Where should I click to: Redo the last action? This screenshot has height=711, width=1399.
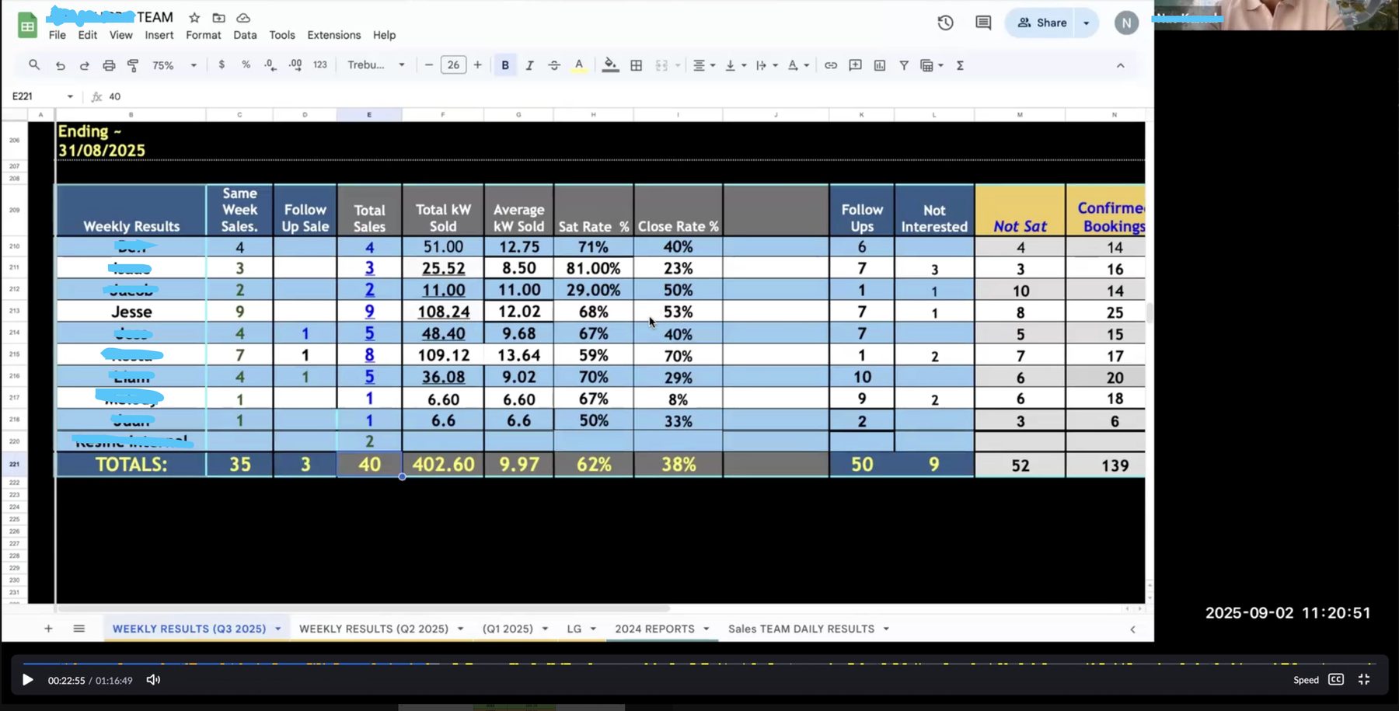(x=84, y=65)
